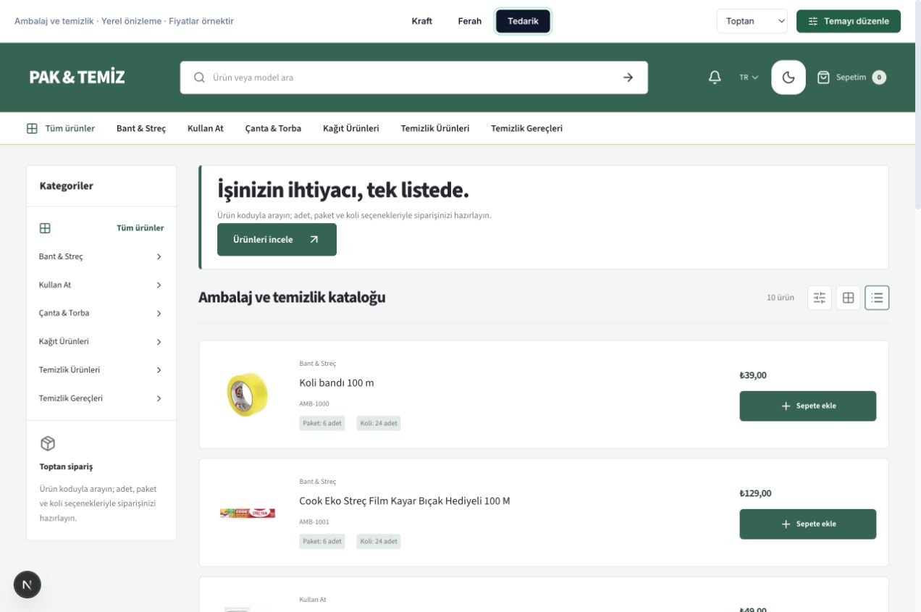
Task: Expand Bant & Streç in sidebar
Action: 101,256
